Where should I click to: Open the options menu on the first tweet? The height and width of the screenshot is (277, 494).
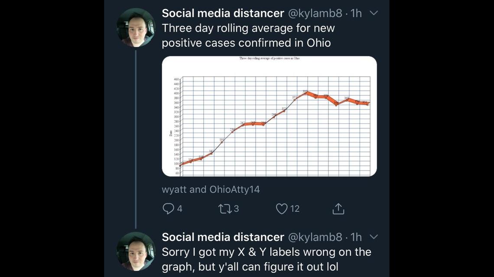[x=374, y=13]
